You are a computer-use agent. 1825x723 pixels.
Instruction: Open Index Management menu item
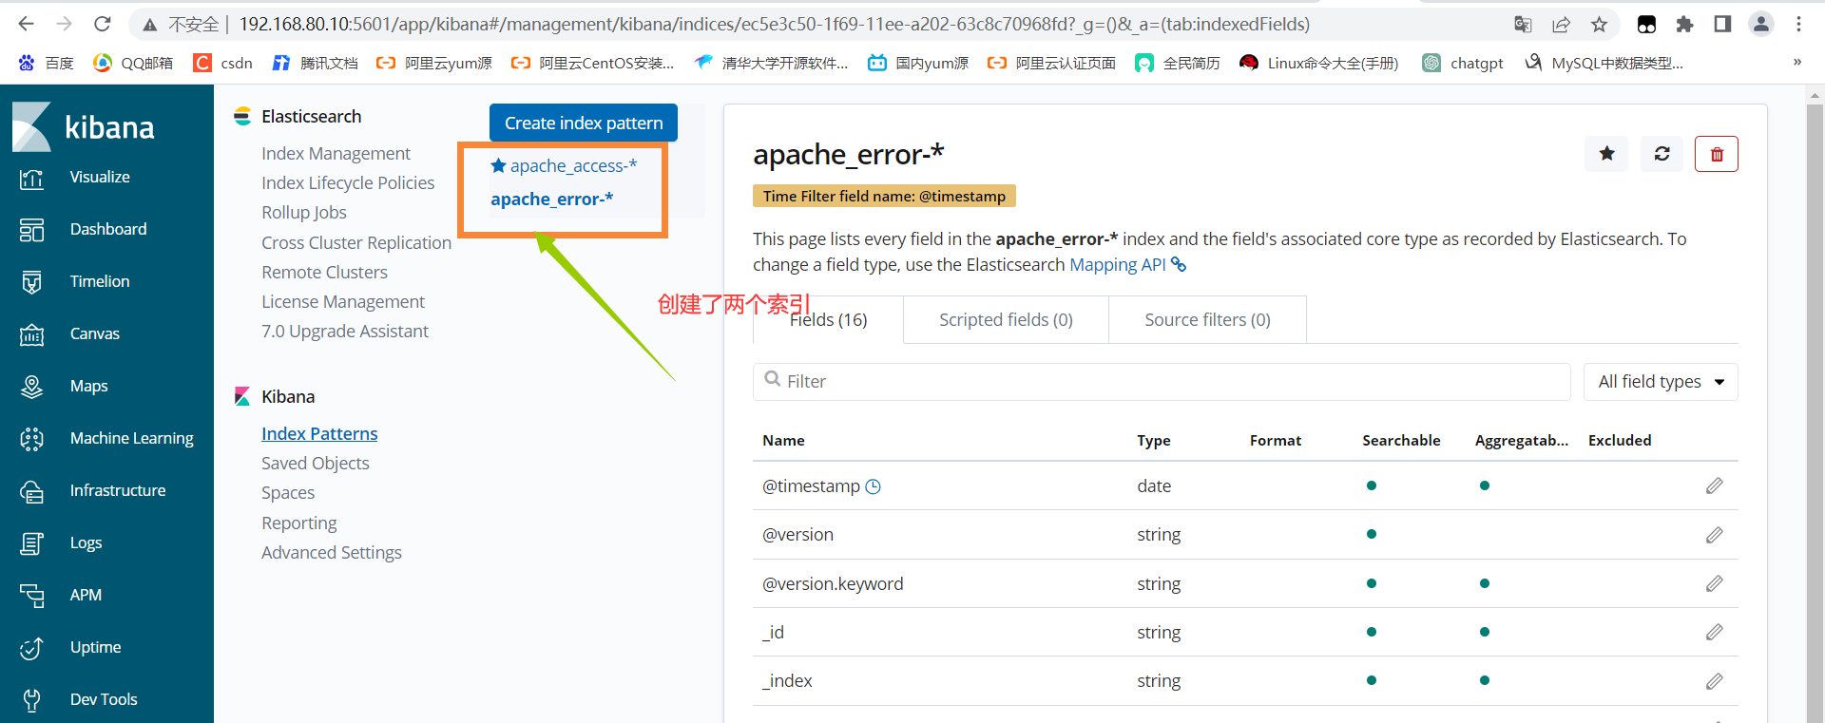click(336, 154)
